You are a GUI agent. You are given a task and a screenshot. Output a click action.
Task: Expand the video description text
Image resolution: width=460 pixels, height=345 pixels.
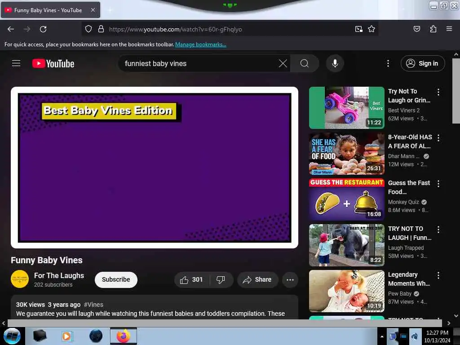(150, 314)
